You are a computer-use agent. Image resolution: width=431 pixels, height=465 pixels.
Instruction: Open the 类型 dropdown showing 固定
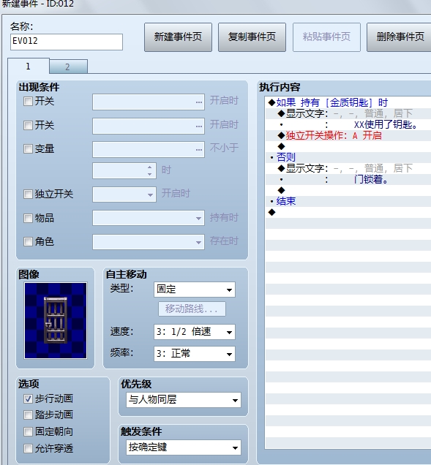[x=195, y=290]
